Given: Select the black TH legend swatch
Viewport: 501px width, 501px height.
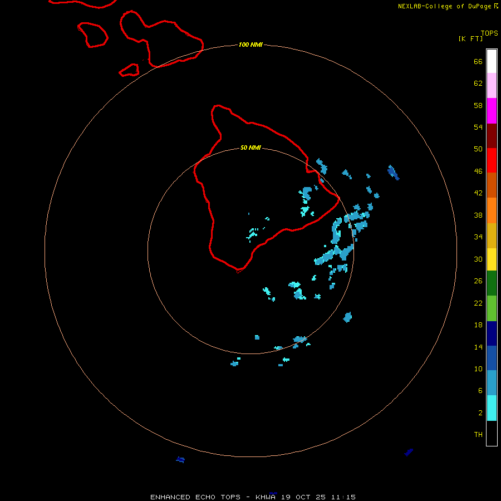Looking at the screenshot, I should (x=492, y=433).
